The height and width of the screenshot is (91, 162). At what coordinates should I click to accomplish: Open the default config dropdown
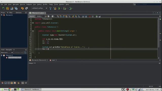coord(39,8)
